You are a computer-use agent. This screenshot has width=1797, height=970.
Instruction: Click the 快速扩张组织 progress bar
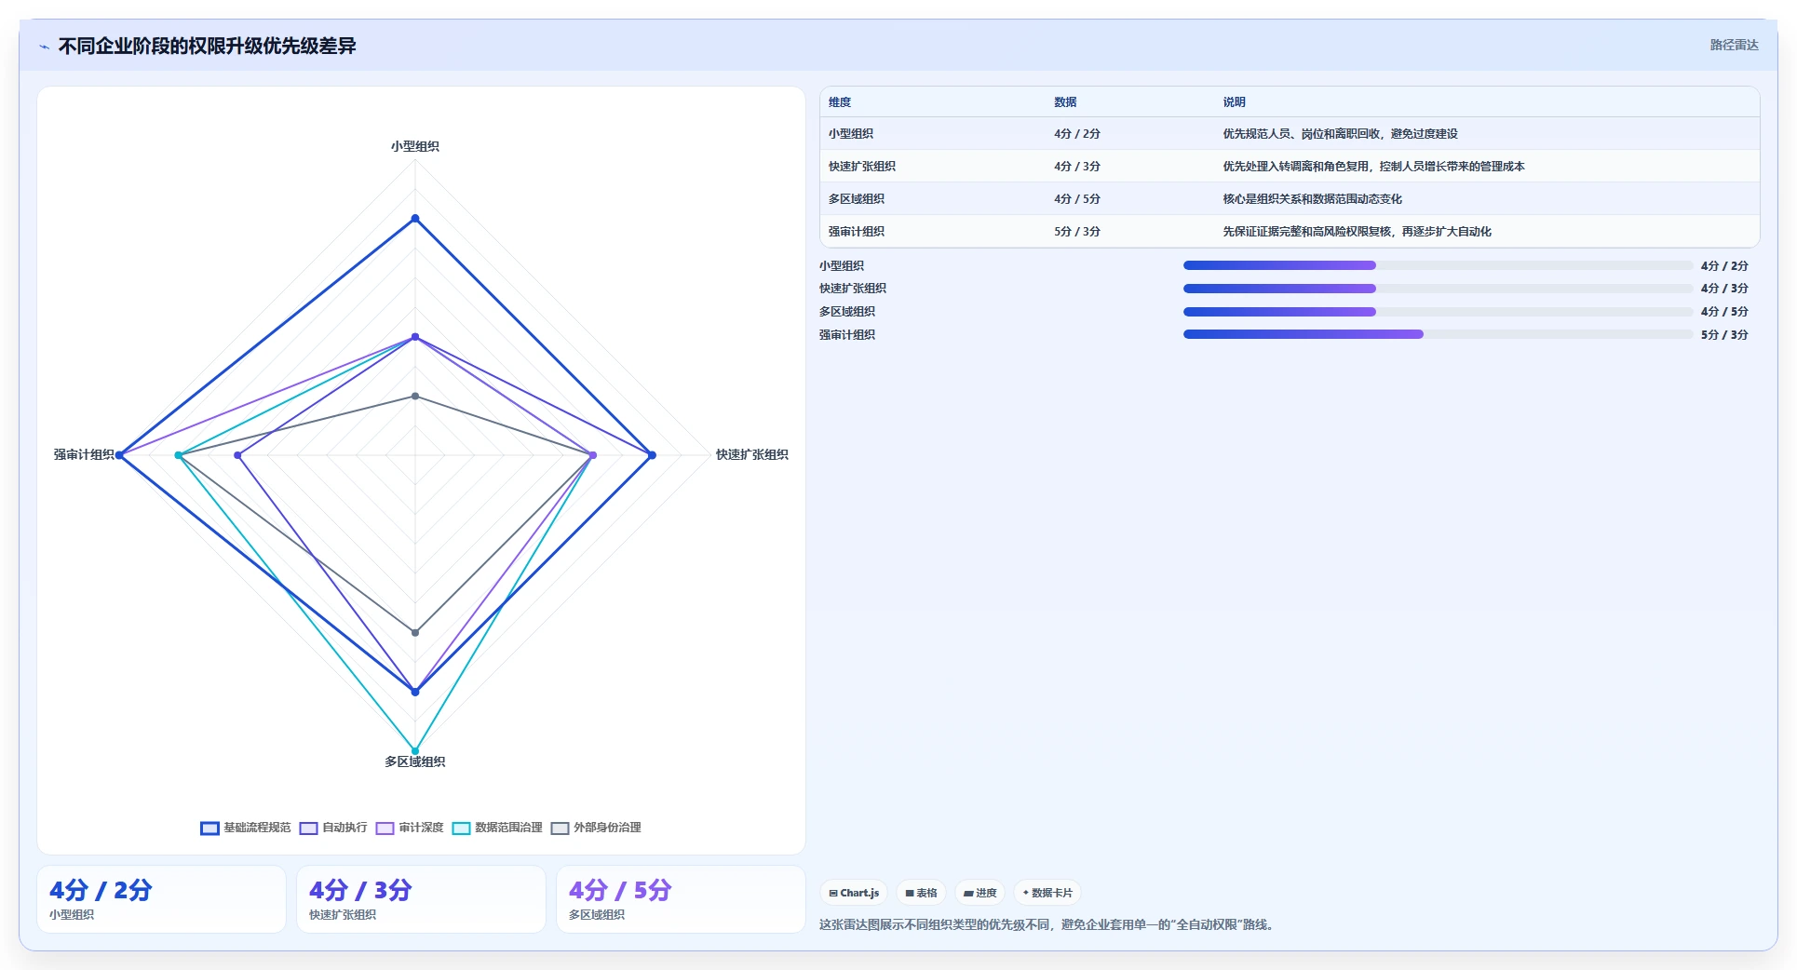coord(1438,289)
